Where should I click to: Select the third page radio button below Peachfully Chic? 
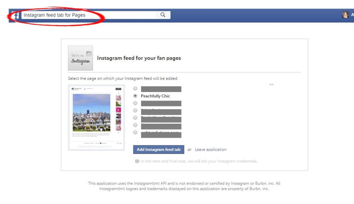coord(135,103)
